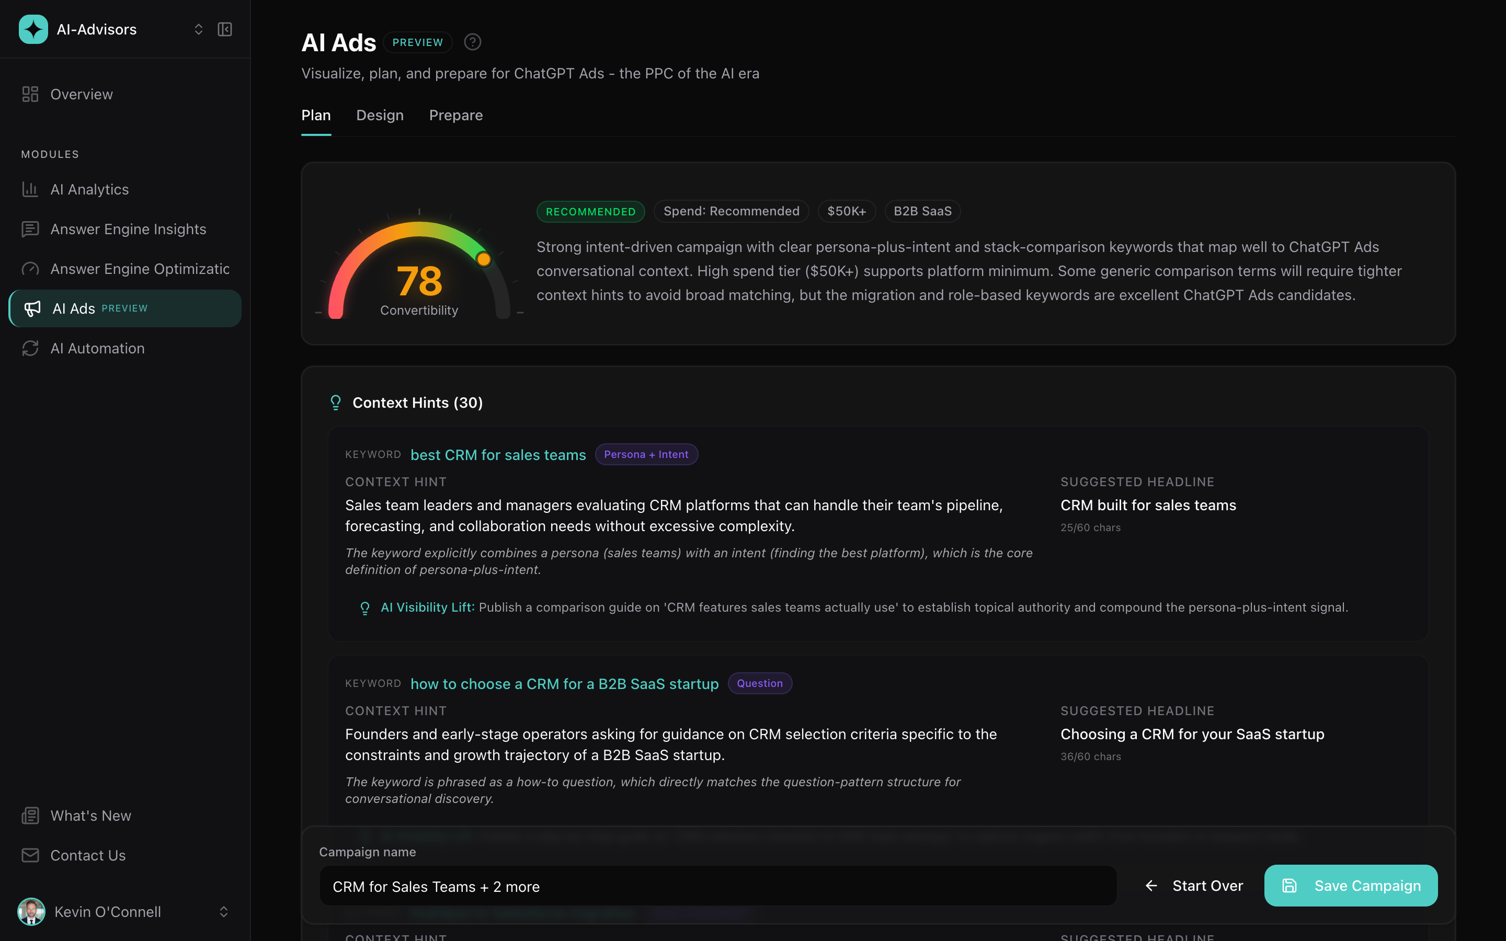
Task: Switch to the Design tab
Action: pos(380,115)
